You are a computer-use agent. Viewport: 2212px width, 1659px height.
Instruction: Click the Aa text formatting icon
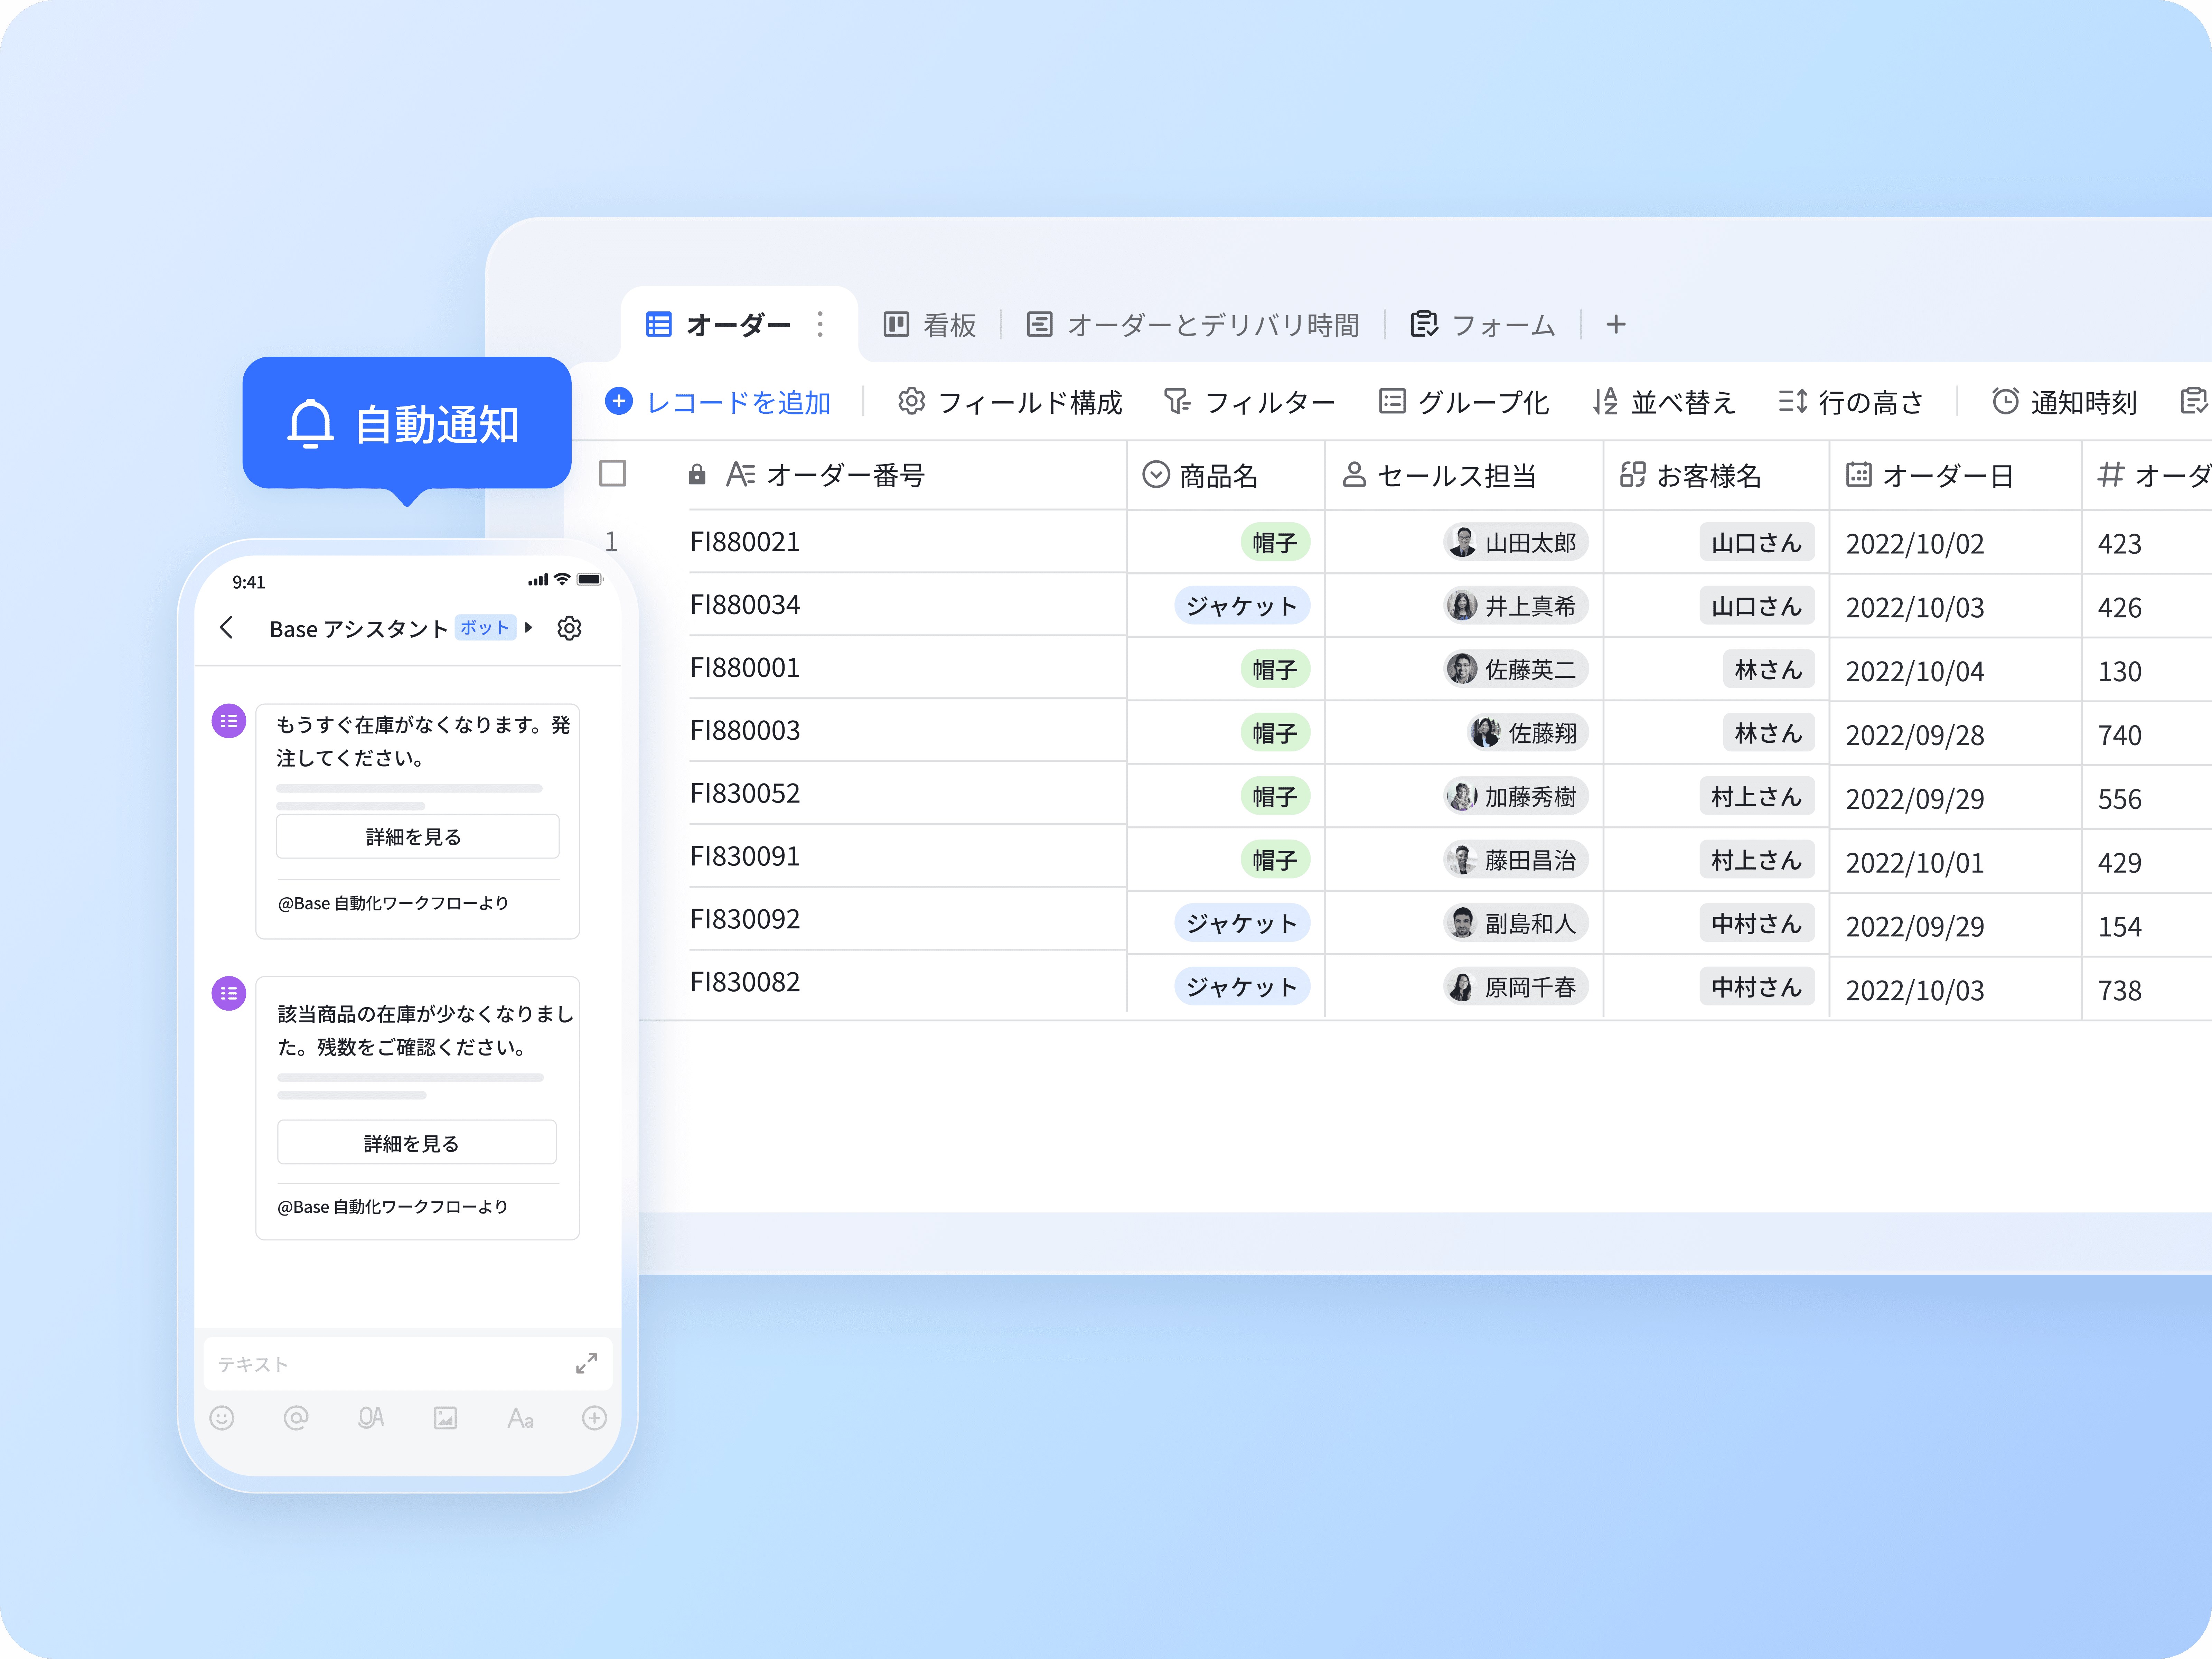coord(520,1418)
